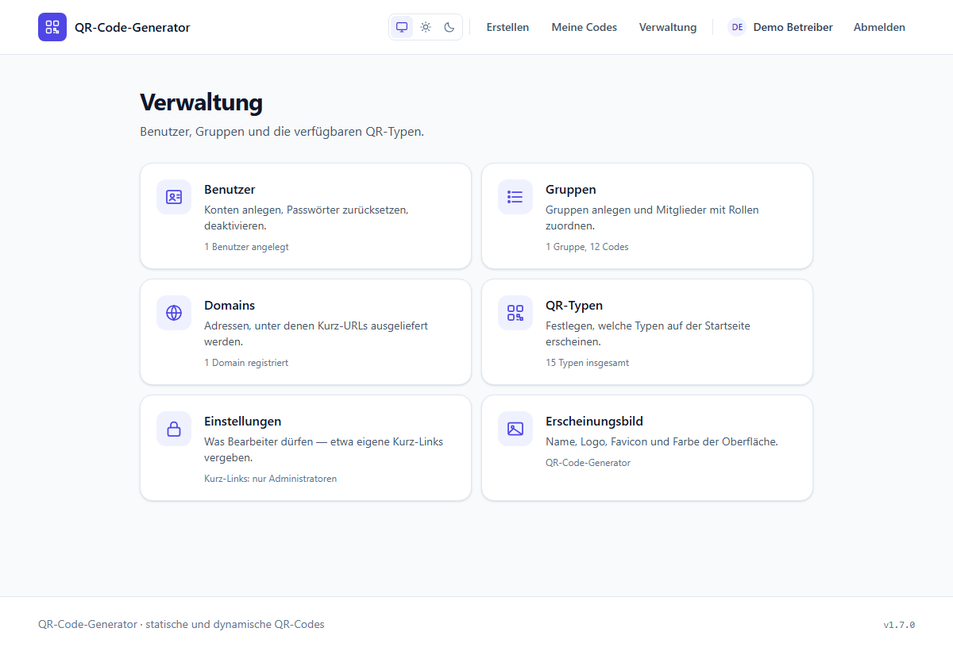Image resolution: width=953 pixels, height=651 pixels.
Task: Click the 'Festlegen, welche Typen' description
Action: point(648,333)
